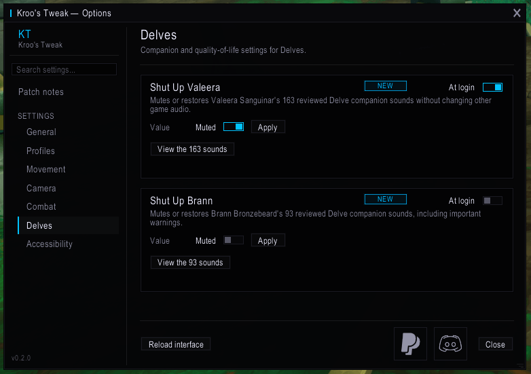Toggle At login for Shut Up Brann
531x374 pixels.
[x=492, y=201]
